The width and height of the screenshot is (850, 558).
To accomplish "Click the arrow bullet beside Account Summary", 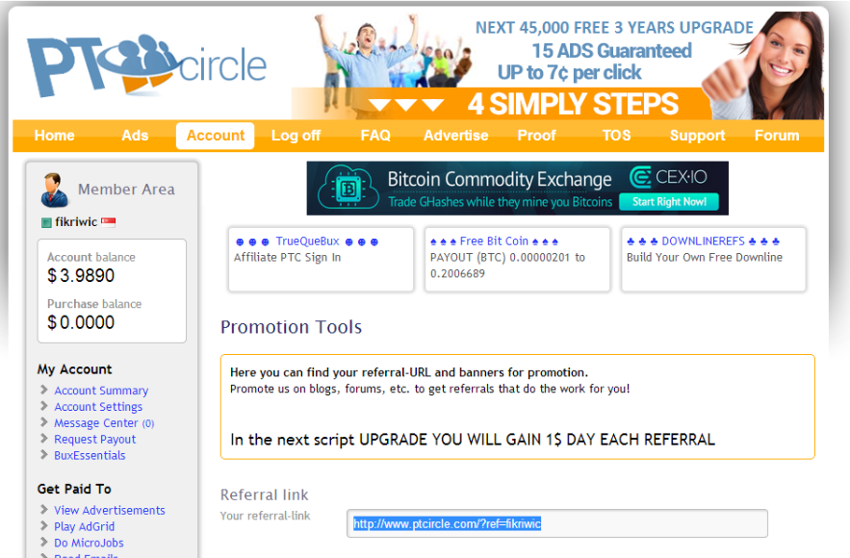I will click(x=44, y=390).
